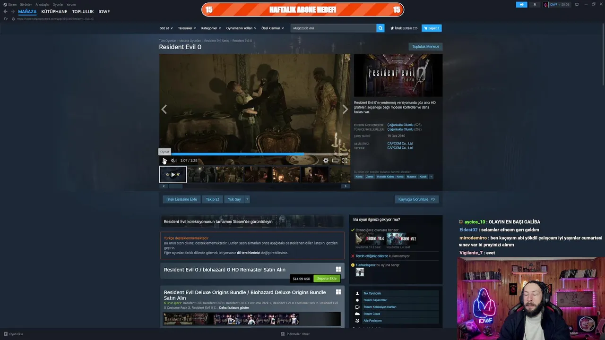
Task: Expand the Yok Say dropdown arrow
Action: pyautogui.click(x=247, y=199)
